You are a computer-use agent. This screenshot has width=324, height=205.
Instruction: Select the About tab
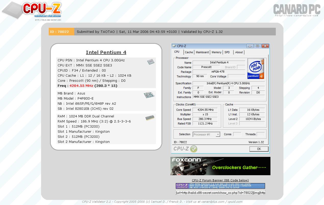point(239,52)
